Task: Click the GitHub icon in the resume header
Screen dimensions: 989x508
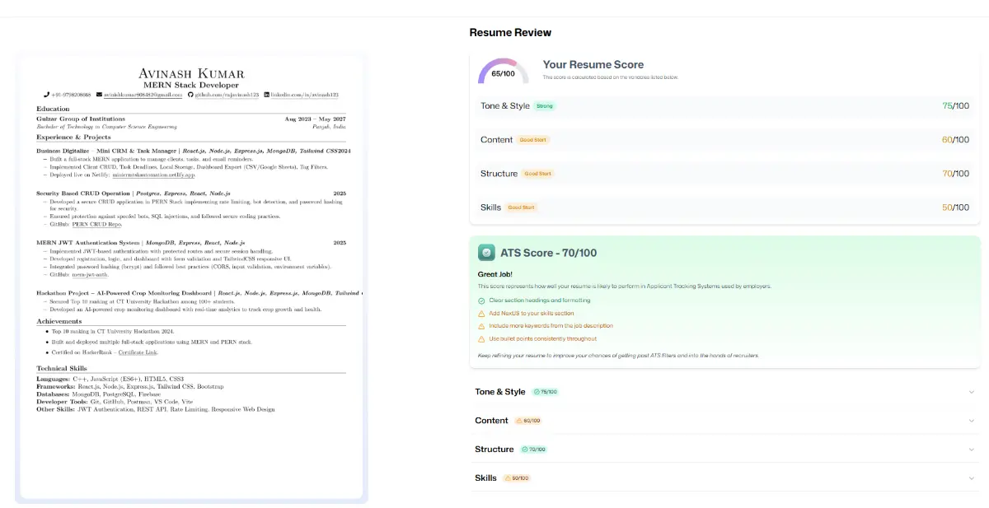Action: 190,95
